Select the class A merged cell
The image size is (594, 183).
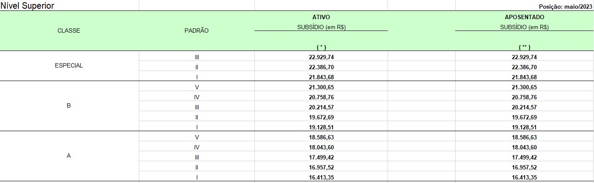pyautogui.click(x=69, y=156)
